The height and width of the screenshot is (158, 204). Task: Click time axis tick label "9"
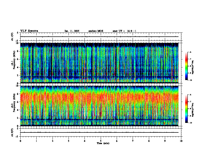tap(165, 141)
